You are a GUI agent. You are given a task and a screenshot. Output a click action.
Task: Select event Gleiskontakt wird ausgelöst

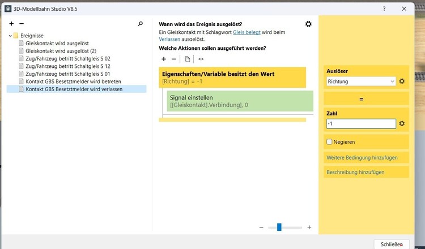(x=57, y=43)
